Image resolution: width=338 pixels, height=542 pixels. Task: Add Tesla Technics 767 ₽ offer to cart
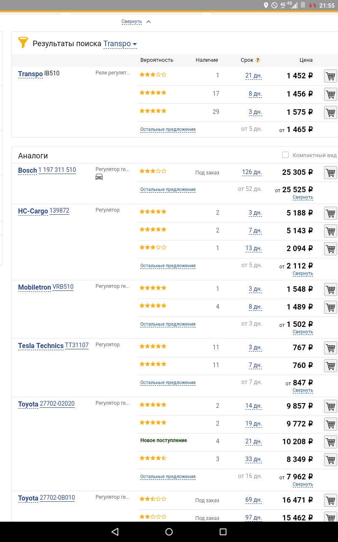coord(330,348)
